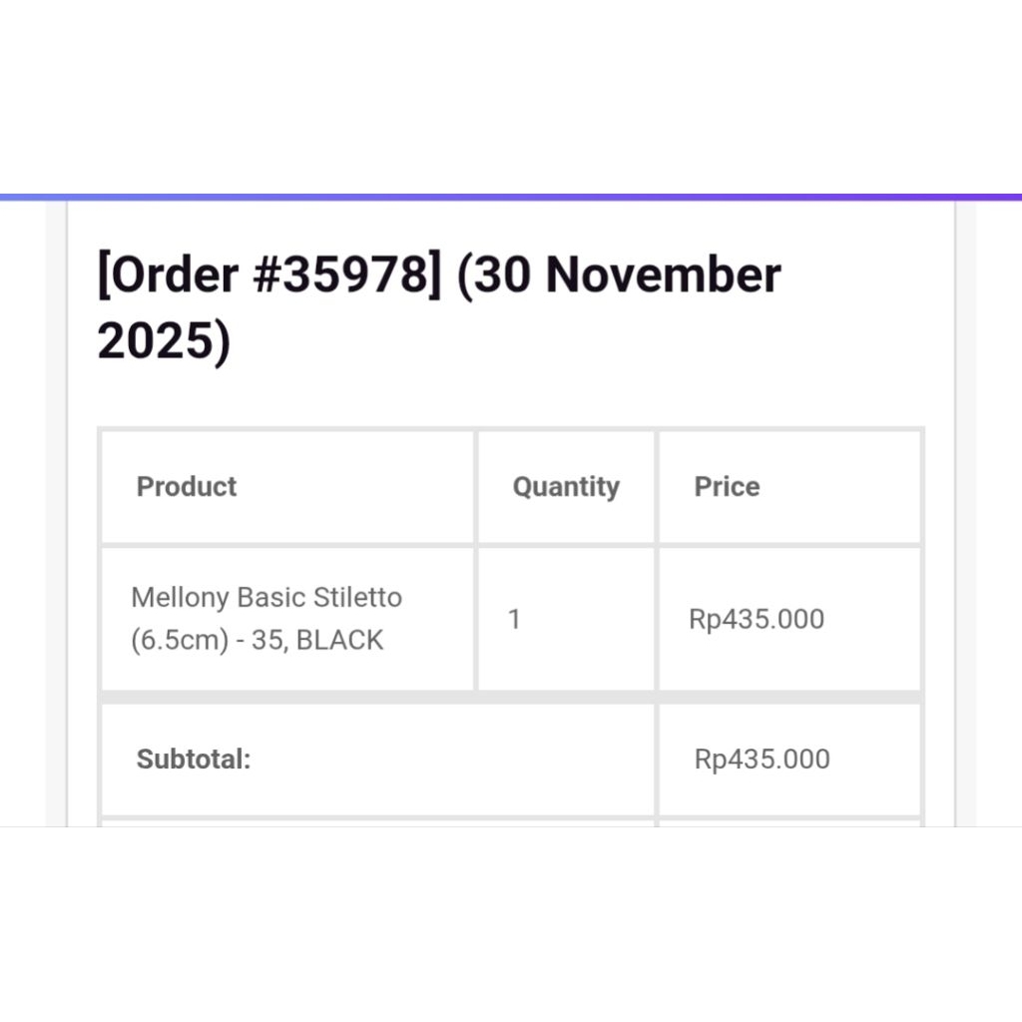Click the purple gradient bar above the order
Screen dimensions: 1022x1022
(511, 198)
